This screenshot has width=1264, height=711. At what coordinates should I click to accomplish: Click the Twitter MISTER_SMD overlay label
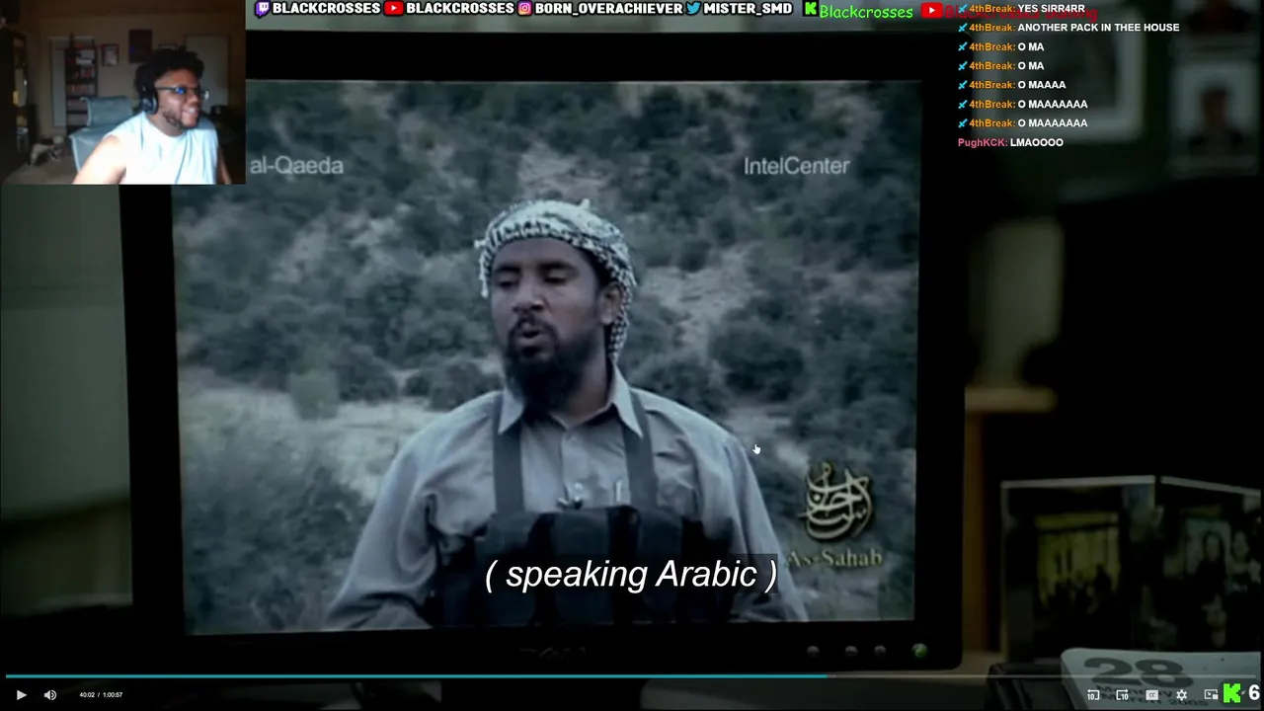click(740, 9)
